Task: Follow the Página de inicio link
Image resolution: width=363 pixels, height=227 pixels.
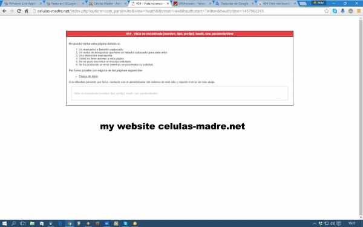Action: pos(88,76)
